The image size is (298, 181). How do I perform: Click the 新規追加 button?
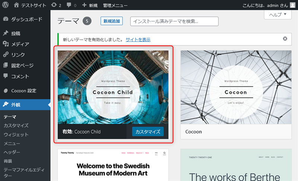coord(111,21)
